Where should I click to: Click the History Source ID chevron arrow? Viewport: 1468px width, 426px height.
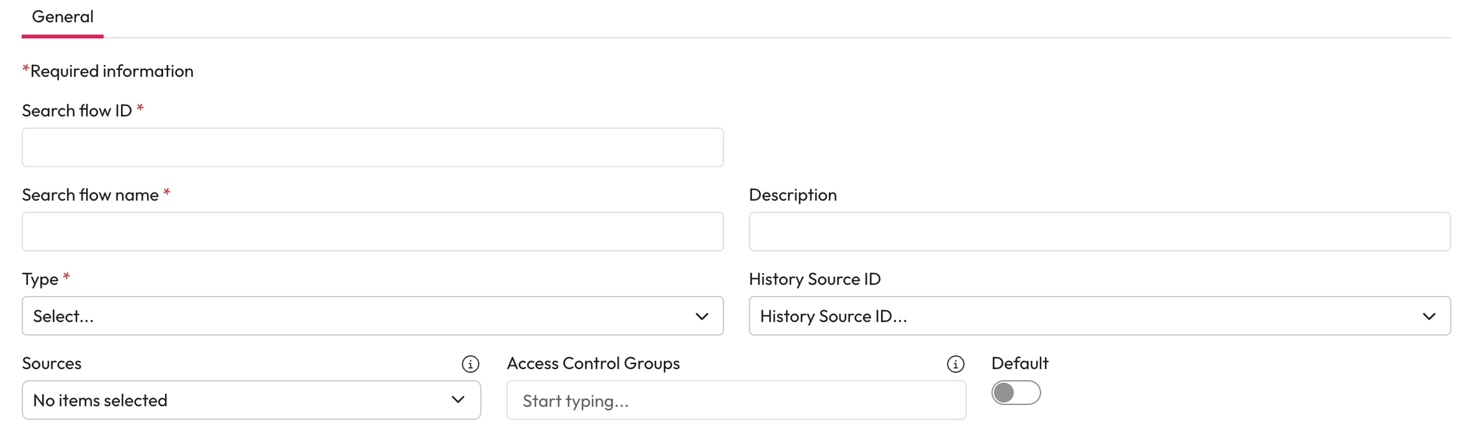(x=1428, y=316)
